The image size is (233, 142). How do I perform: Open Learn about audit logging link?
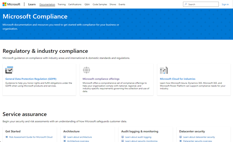[138, 137]
